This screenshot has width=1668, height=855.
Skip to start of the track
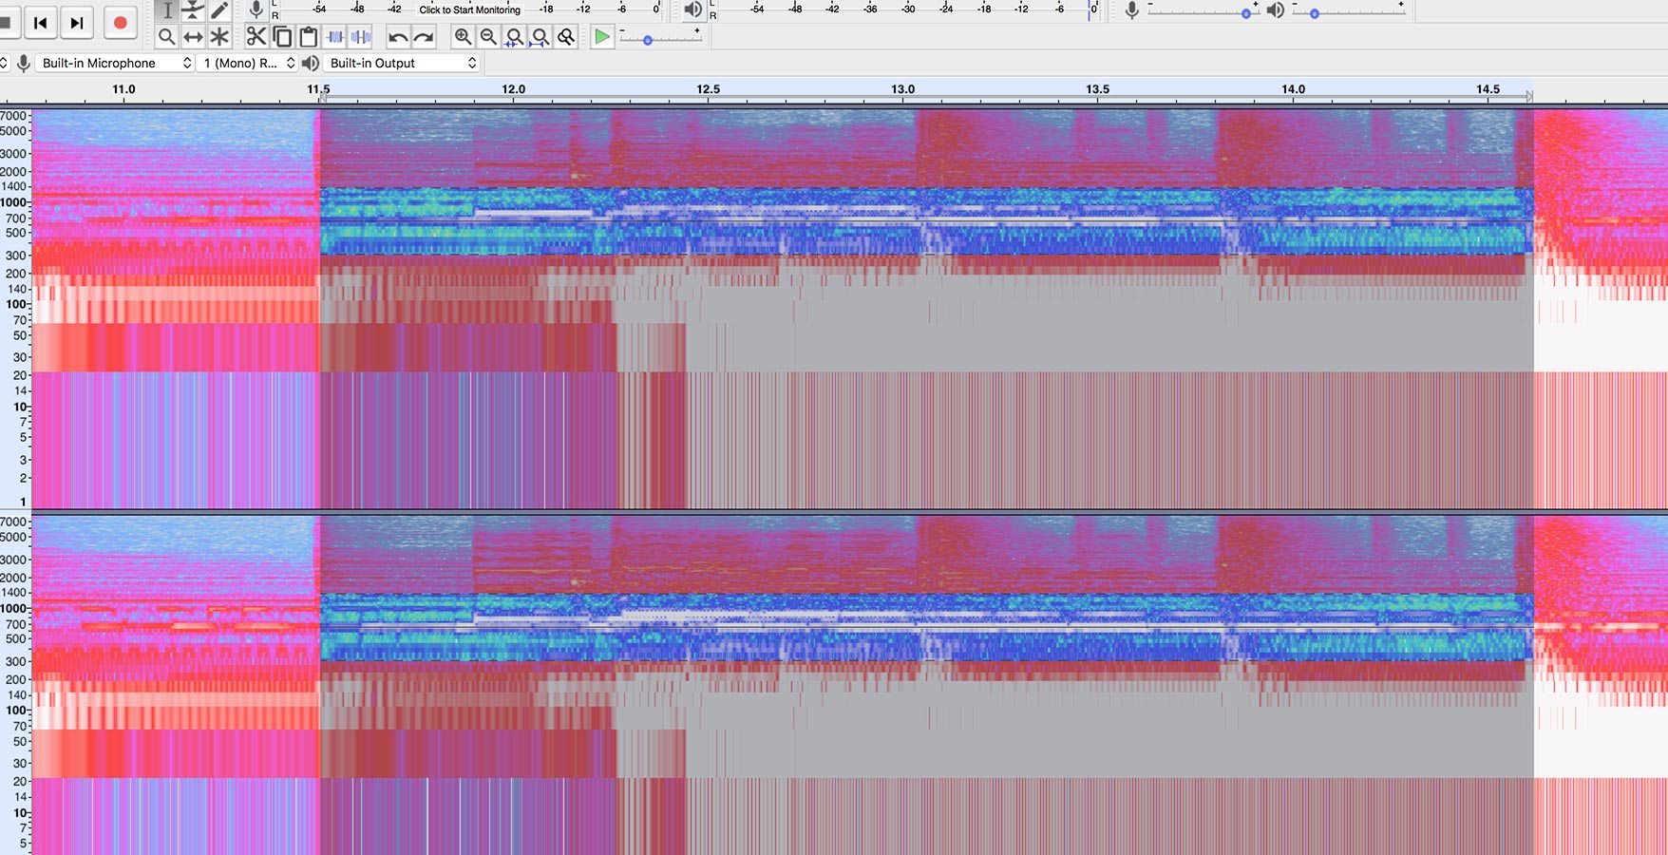pyautogui.click(x=41, y=22)
